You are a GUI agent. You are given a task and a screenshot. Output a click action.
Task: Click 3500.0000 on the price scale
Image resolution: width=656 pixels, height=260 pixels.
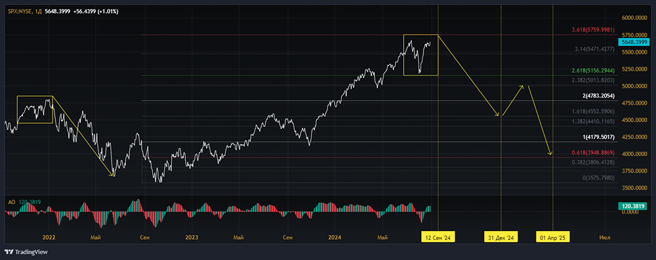[634, 188]
